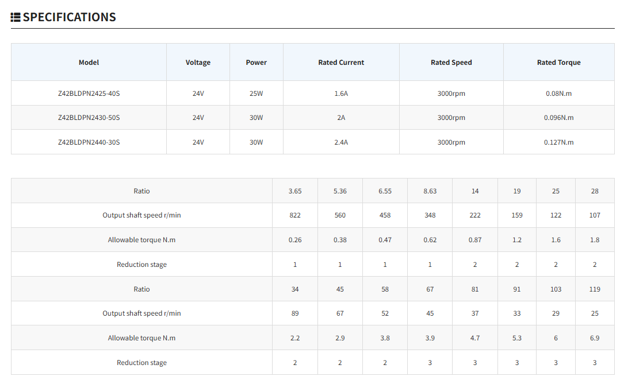
Task: Click the 119 ratio cell
Action: 595,289
